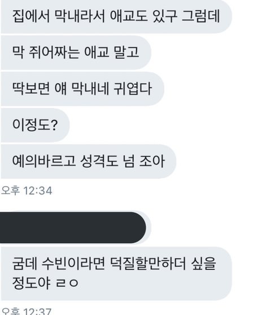This screenshot has height=315, width=271.
Task: Select the message beginning with 굼데 수빈이라면
Action: click(x=116, y=273)
